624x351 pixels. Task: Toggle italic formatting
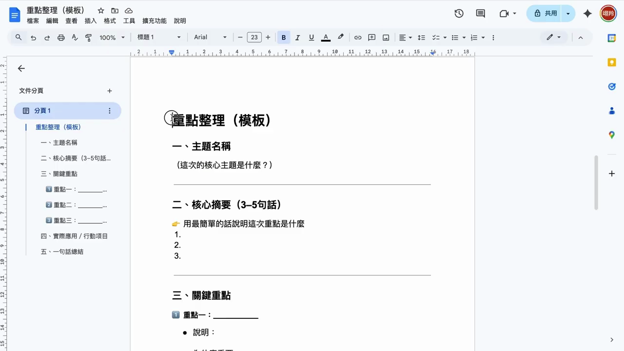click(297, 38)
